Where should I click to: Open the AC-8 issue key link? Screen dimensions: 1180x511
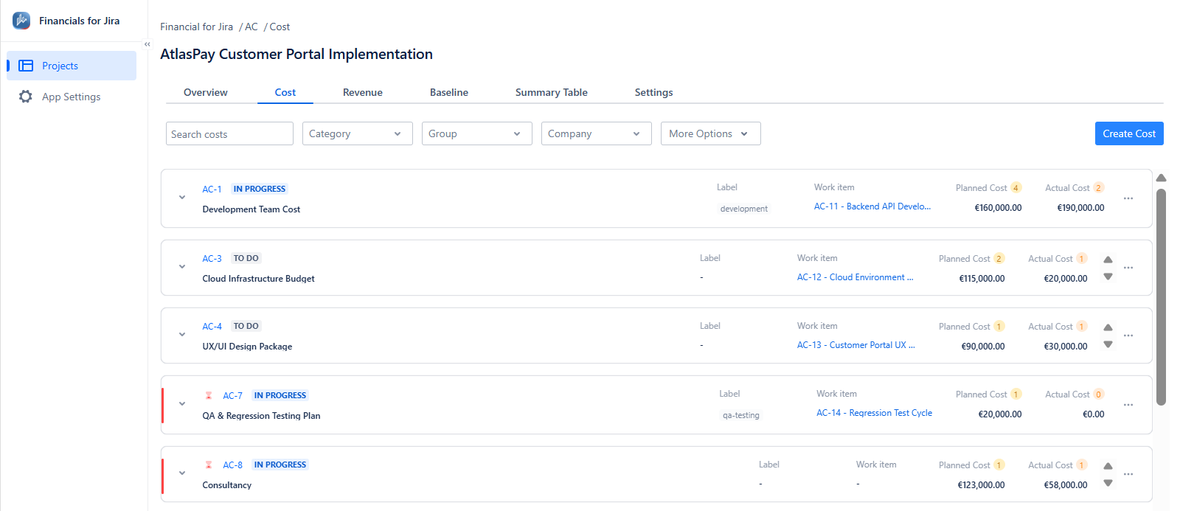[233, 465]
